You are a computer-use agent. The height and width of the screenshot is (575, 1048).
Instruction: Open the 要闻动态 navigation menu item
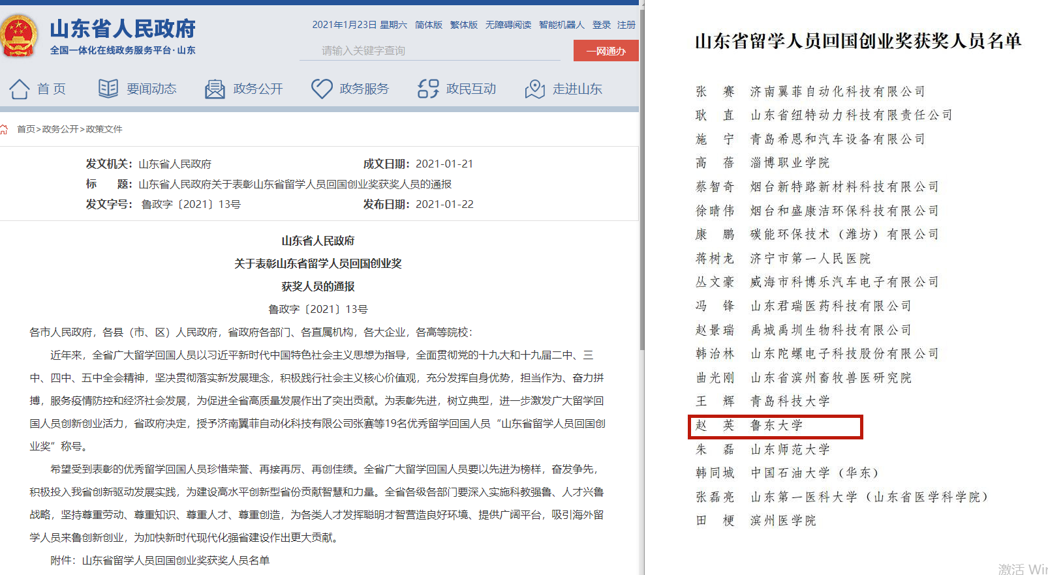(151, 89)
